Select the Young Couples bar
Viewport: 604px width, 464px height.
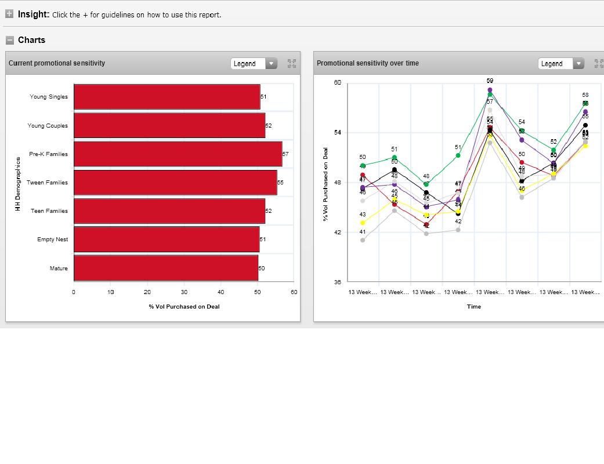[x=169, y=125]
